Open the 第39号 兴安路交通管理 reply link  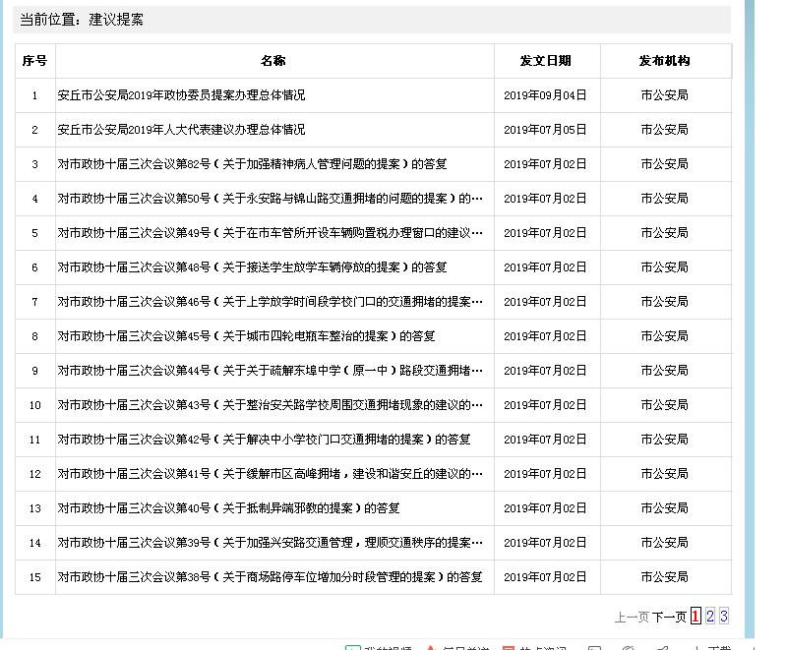click(270, 543)
